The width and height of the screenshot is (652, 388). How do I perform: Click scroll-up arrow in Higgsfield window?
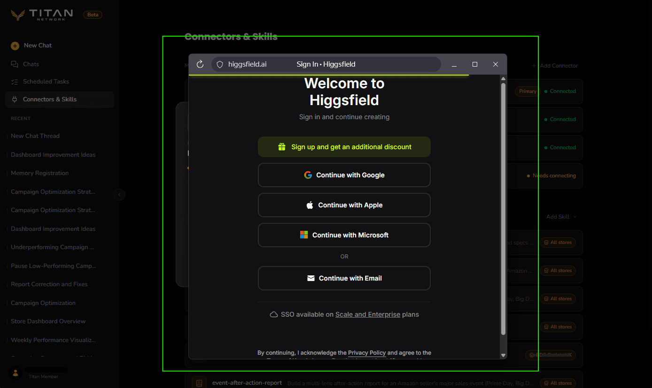504,78
